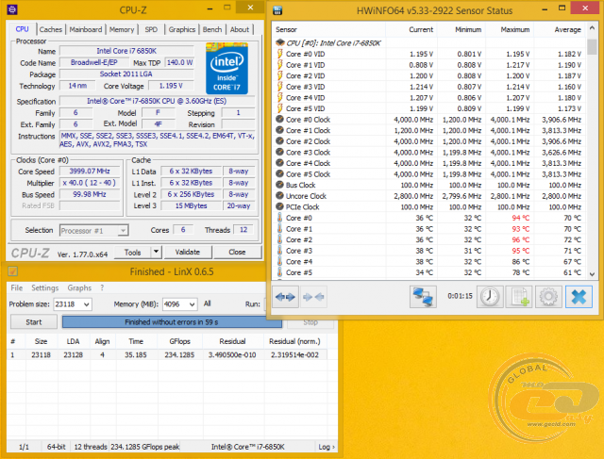This screenshot has width=604, height=459.
Task: Click the Average column header in HWiNFO
Action: 559,29
